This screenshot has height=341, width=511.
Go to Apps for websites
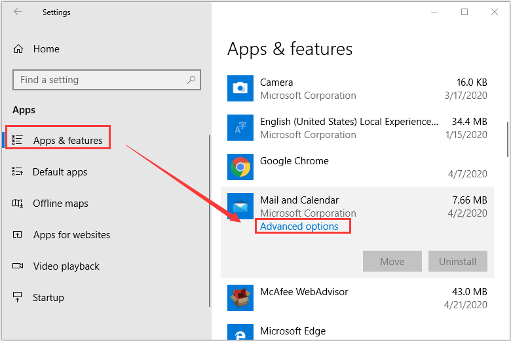coord(71,235)
